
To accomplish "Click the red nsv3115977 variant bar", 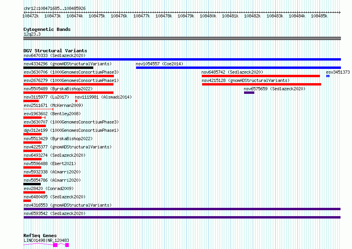I will pyautogui.click(x=31, y=101).
